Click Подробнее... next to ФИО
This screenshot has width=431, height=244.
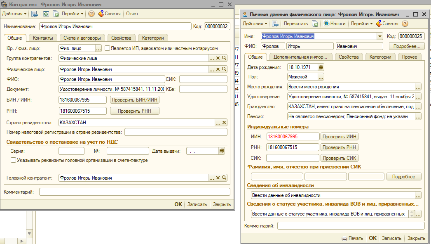(407, 46)
